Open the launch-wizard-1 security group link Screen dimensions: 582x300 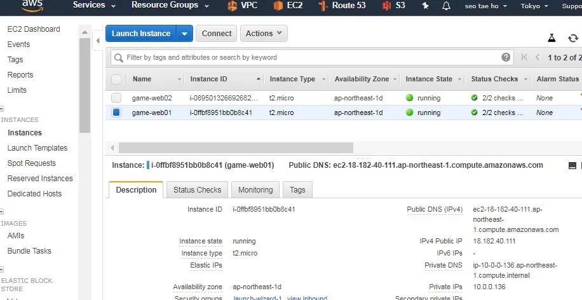click(257, 297)
